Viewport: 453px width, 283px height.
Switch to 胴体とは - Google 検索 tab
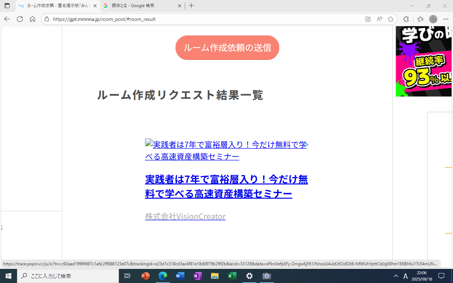[x=142, y=6]
